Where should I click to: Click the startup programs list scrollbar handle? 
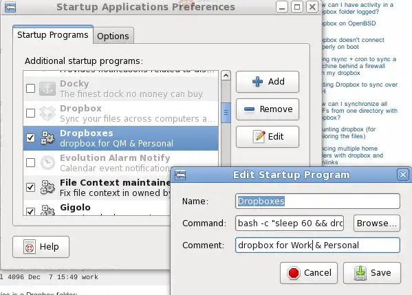pyautogui.click(x=226, y=113)
